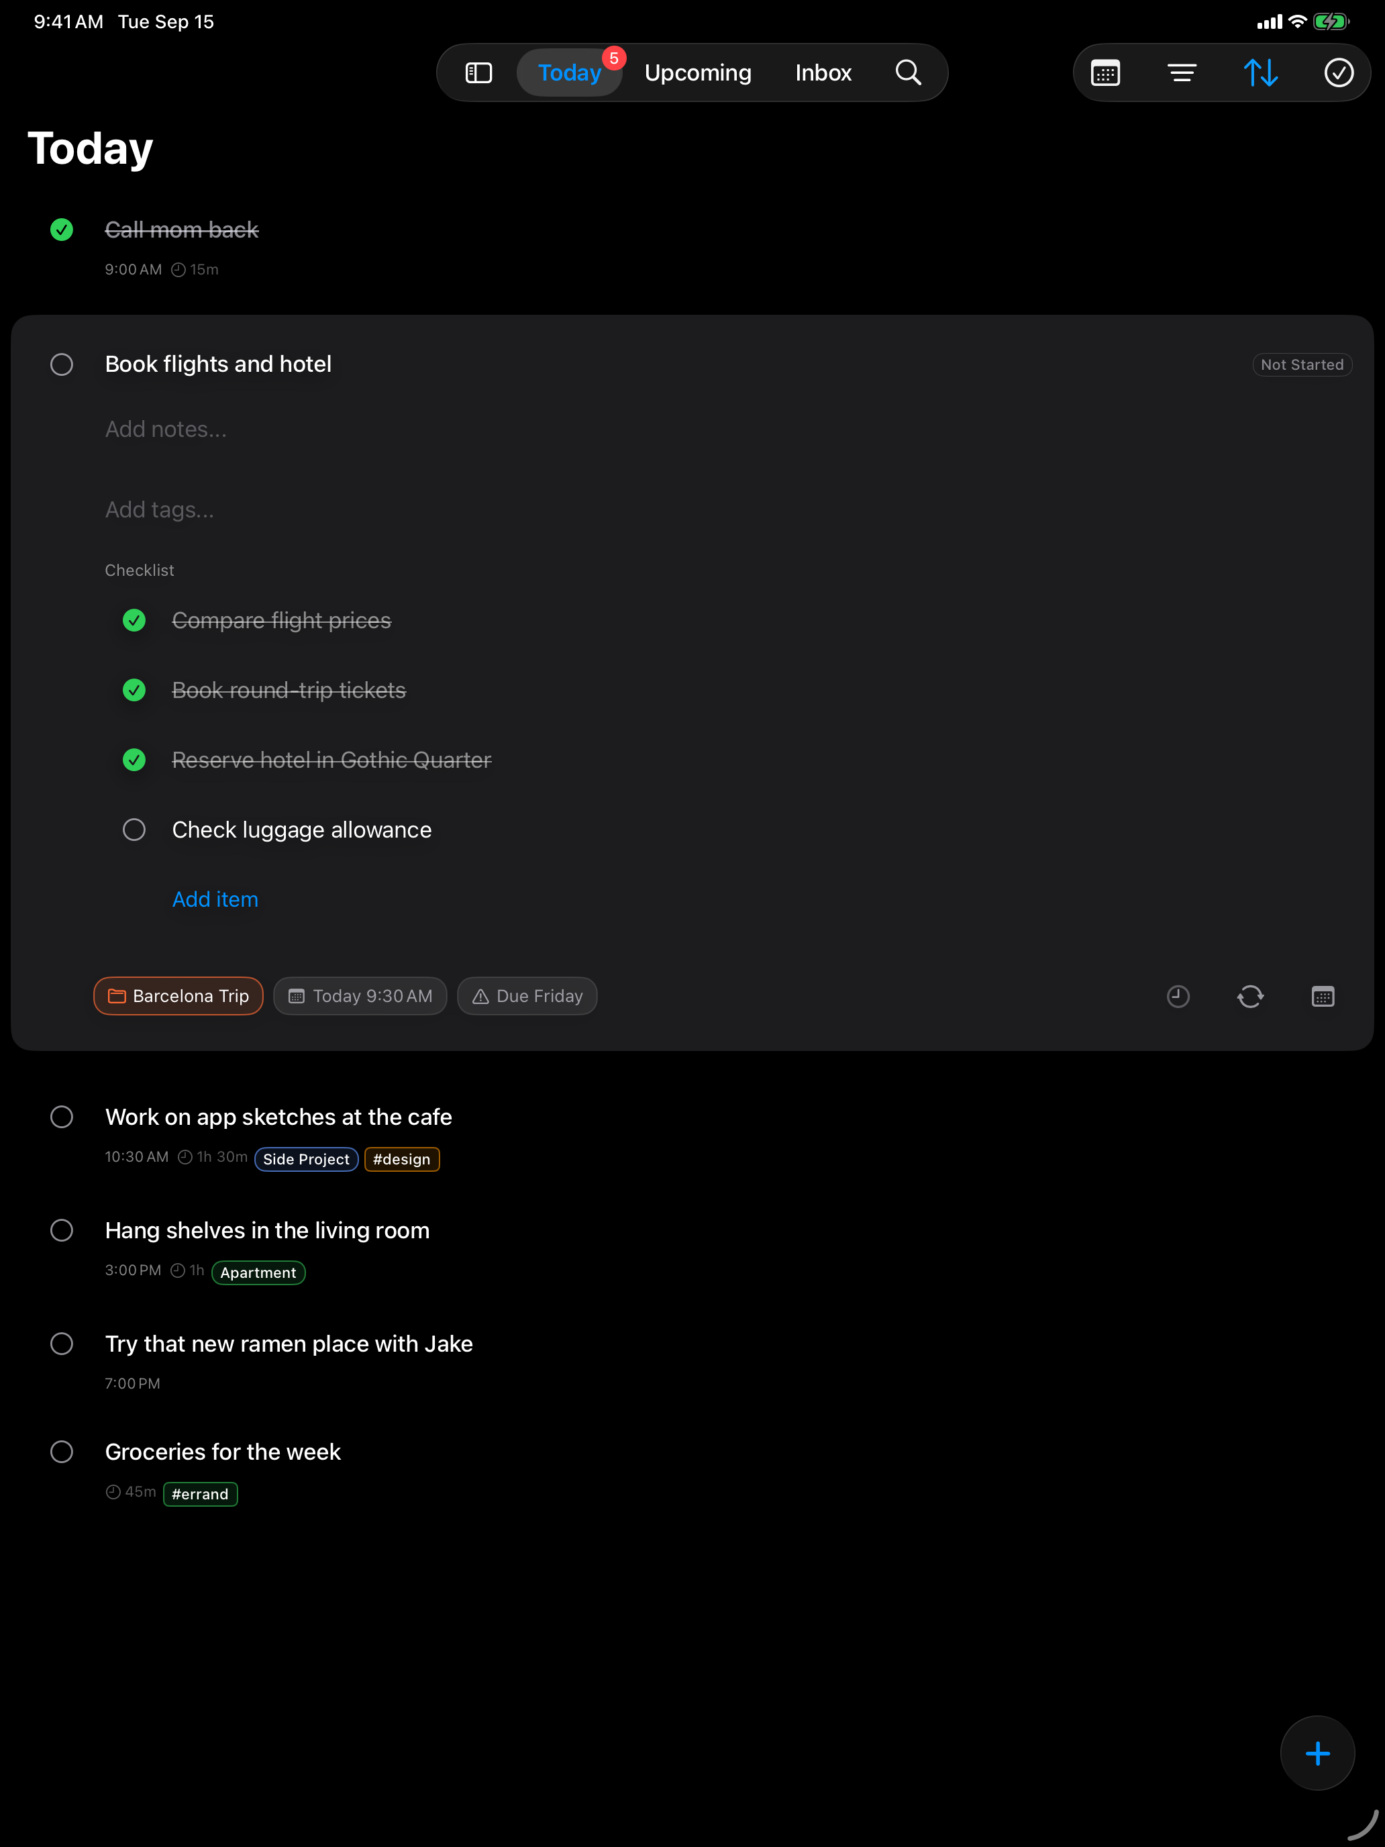Uncheck Compare flight prices checklist item
Image resolution: width=1385 pixels, height=1847 pixels.
tap(134, 620)
